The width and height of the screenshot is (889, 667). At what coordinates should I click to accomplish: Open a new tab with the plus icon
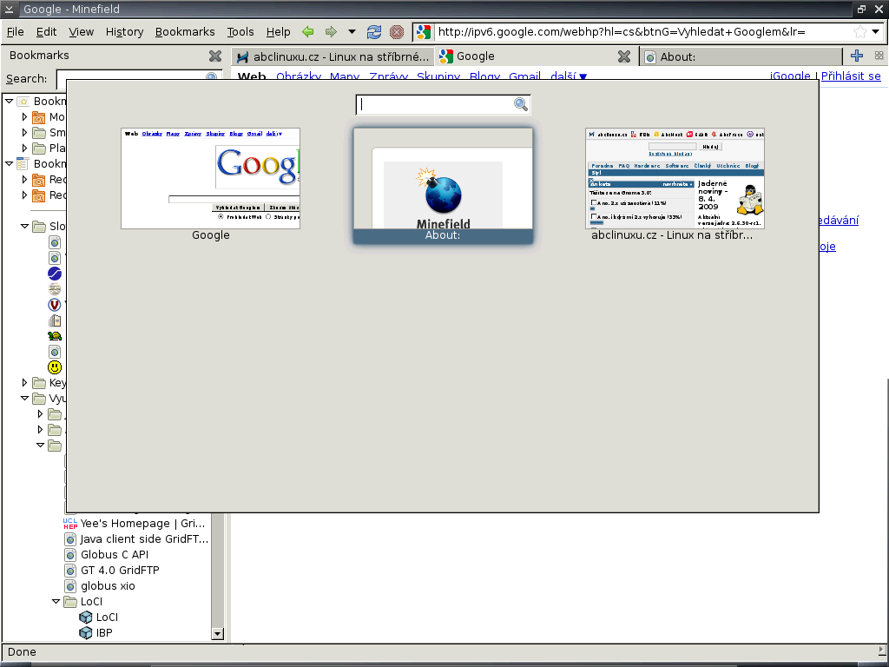tap(857, 55)
